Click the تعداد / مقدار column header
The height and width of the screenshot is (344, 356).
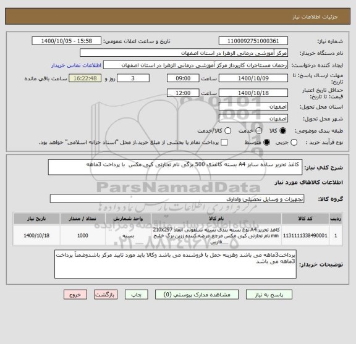(83, 219)
